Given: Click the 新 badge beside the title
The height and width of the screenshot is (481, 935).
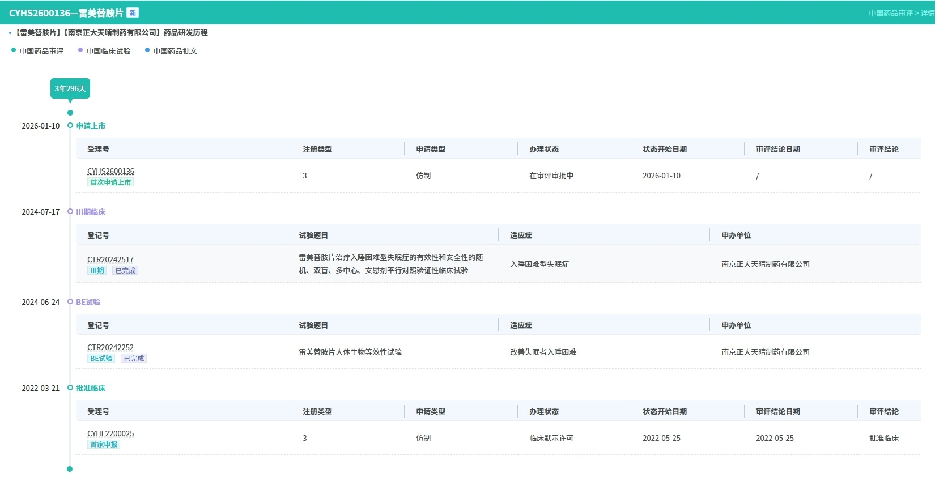Looking at the screenshot, I should (133, 12).
